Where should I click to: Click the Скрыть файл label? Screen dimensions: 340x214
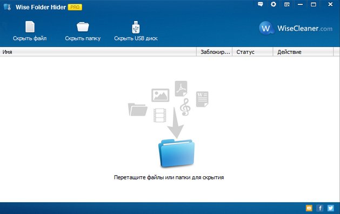point(30,38)
